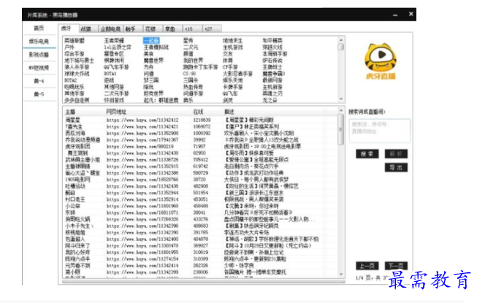The width and height of the screenshot is (477, 303).
Task: Click category list scrollbar down arrow
Action: tap(341, 99)
